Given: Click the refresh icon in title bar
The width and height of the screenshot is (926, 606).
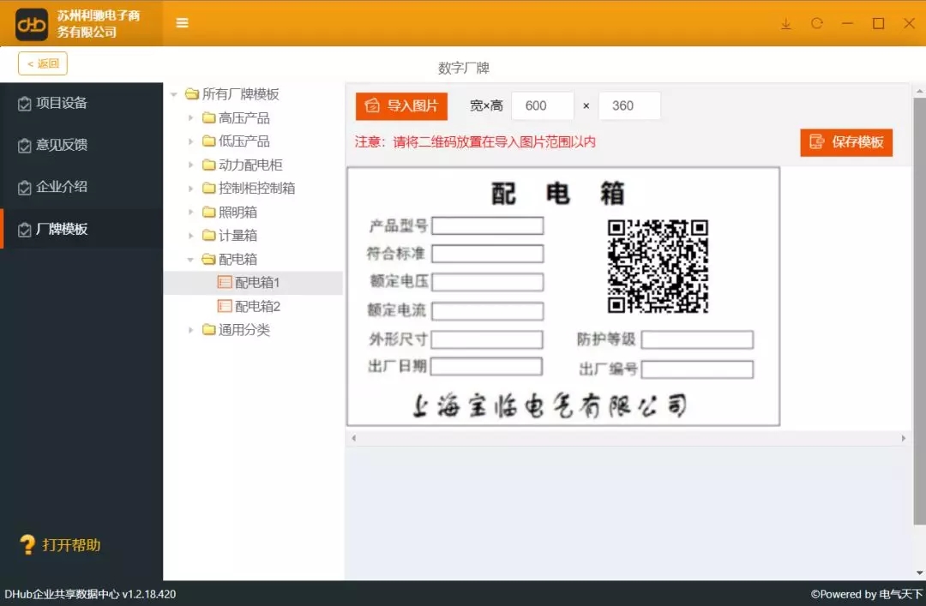Looking at the screenshot, I should click(x=817, y=24).
